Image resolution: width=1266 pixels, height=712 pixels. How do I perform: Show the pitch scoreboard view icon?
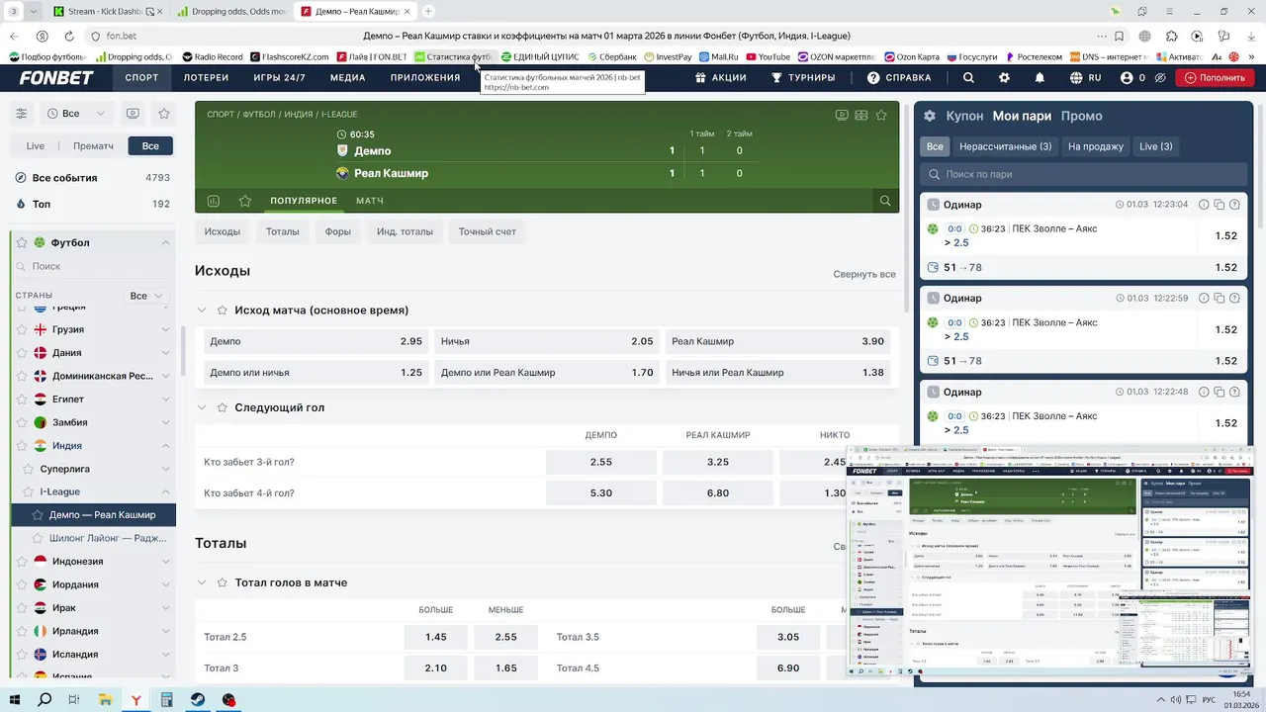[x=861, y=115]
